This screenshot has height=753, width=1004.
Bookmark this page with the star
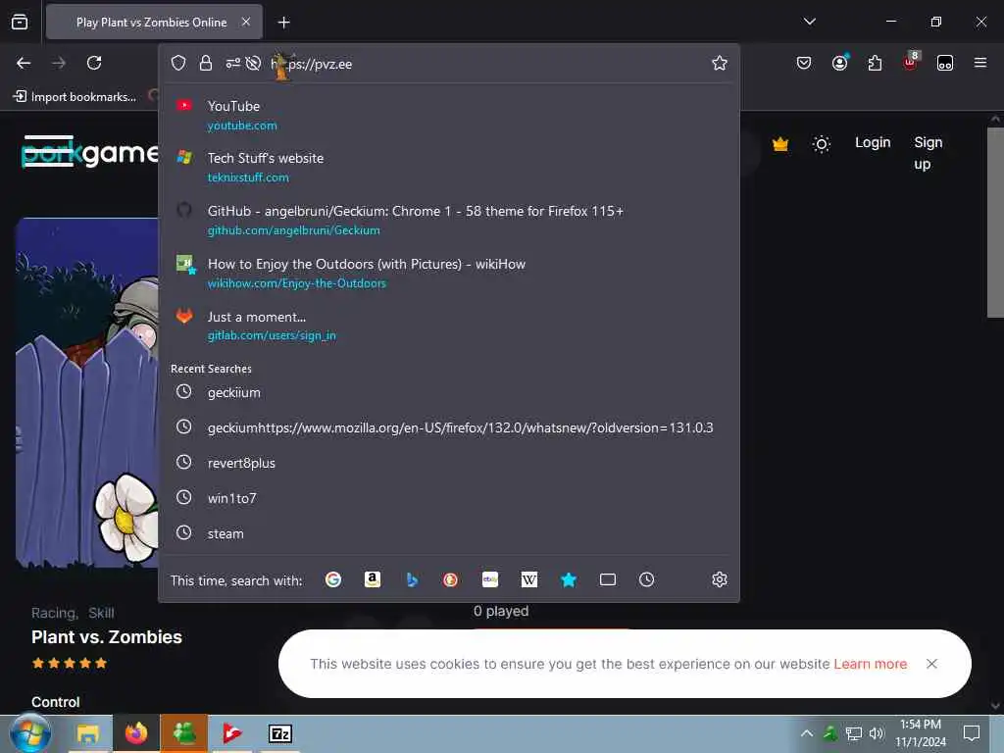coord(720,63)
